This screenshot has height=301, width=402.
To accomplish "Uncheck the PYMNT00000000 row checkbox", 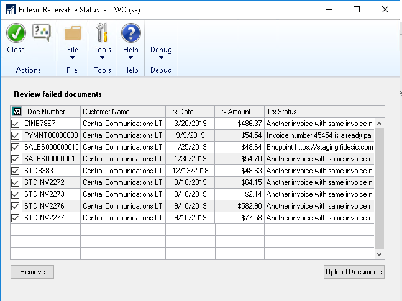I will (x=16, y=135).
